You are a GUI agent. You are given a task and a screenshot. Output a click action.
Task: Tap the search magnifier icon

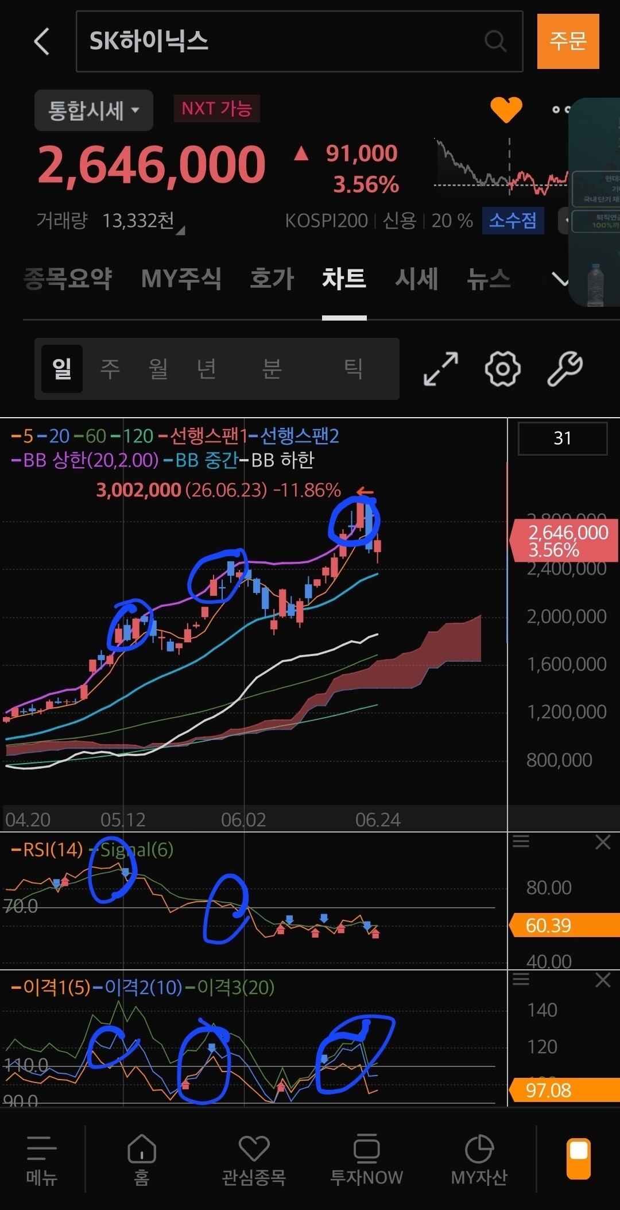pyautogui.click(x=495, y=41)
